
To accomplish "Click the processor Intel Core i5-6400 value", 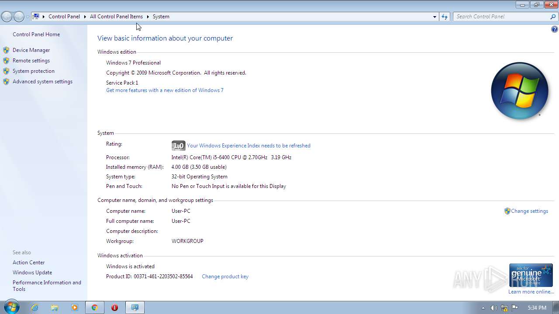I will click(231, 157).
